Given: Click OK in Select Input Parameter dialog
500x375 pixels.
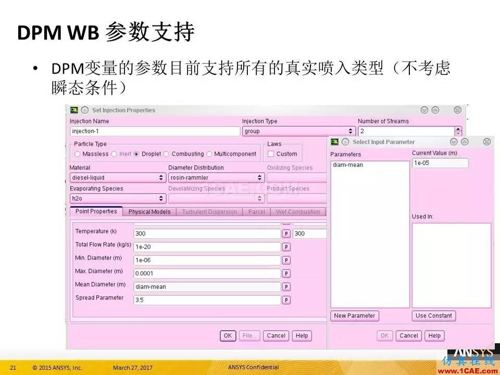Looking at the screenshot, I should 384,336.
